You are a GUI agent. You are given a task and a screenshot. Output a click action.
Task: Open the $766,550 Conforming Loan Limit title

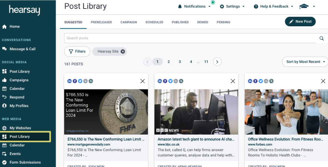pos(106,139)
